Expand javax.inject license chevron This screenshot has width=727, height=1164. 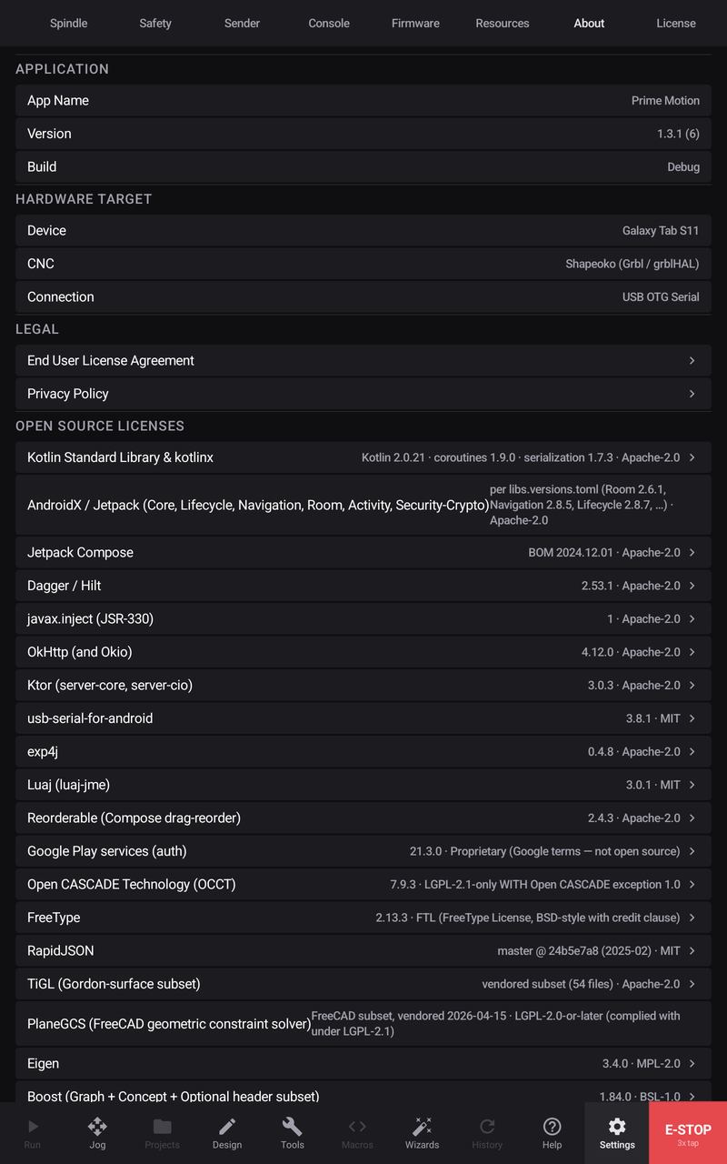[x=692, y=619]
